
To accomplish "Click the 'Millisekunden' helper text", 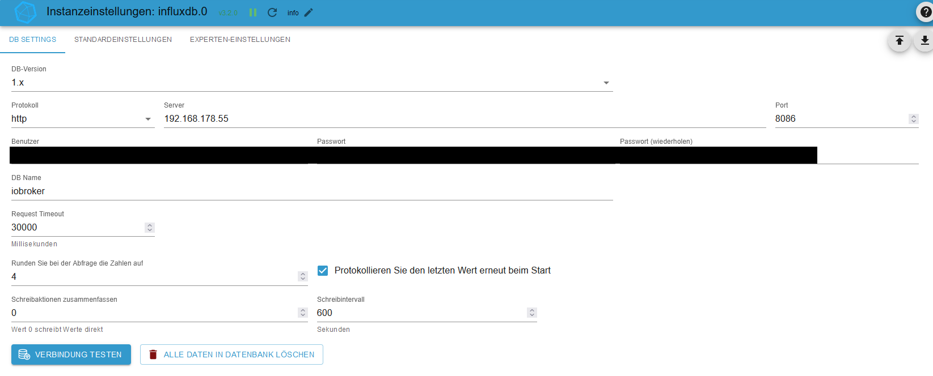I will tap(34, 244).
